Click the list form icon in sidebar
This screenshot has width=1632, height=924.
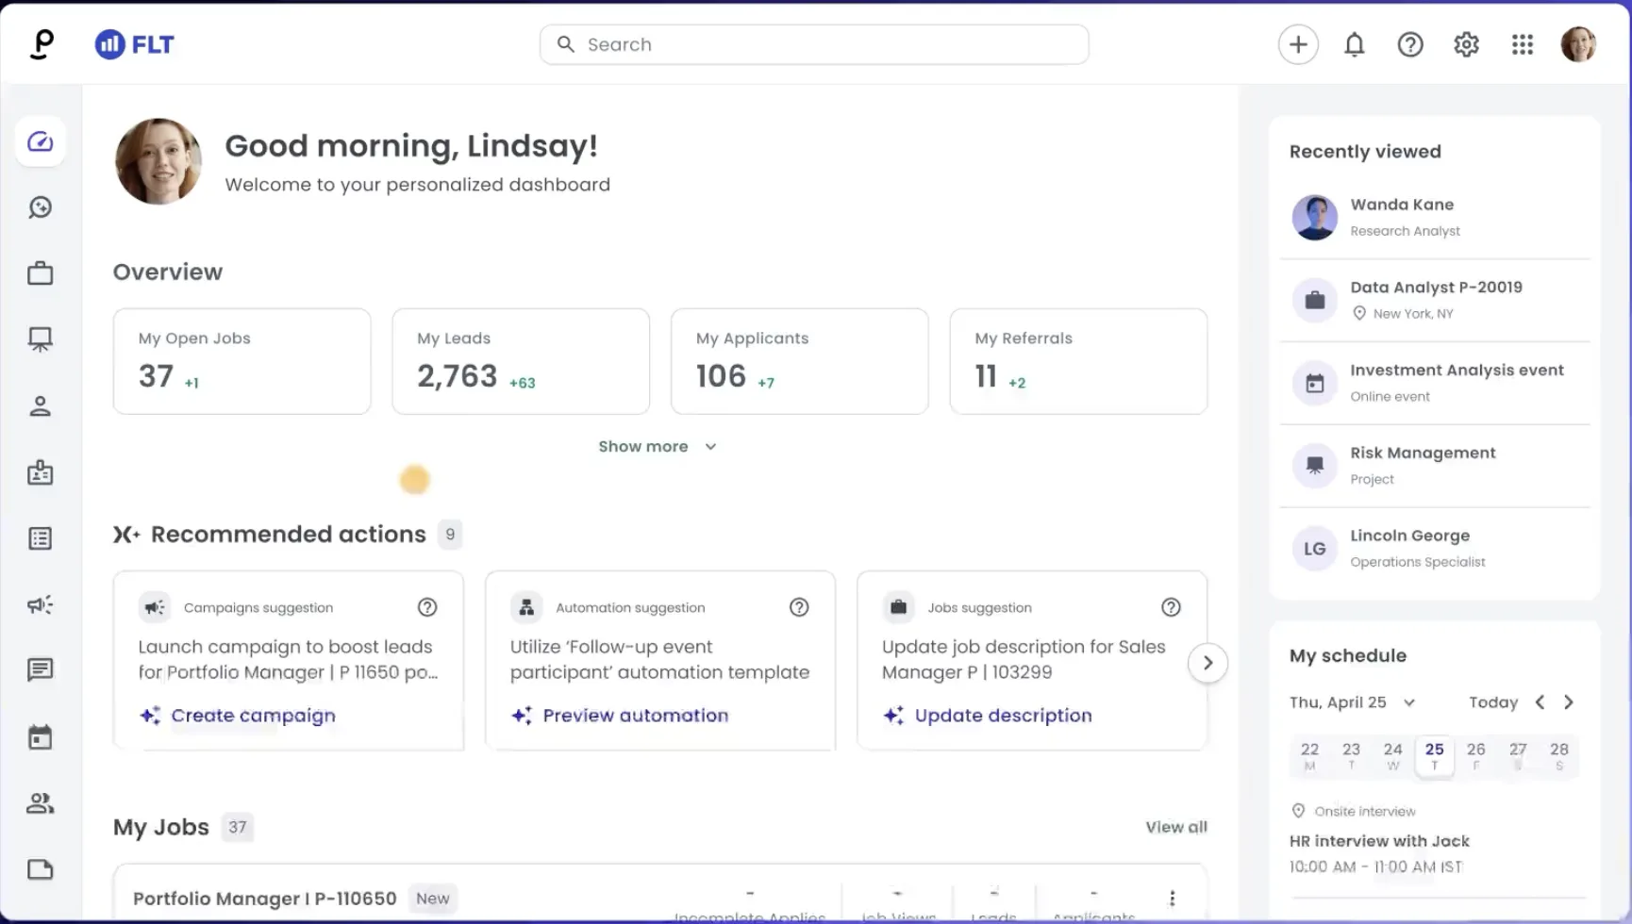pos(41,538)
